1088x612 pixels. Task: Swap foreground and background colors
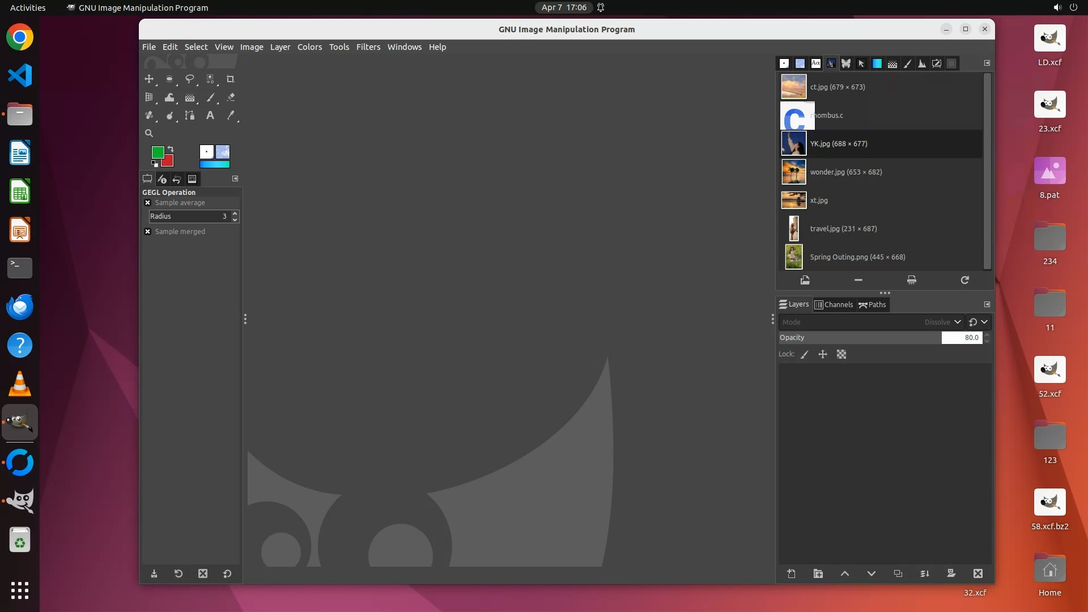[171, 149]
